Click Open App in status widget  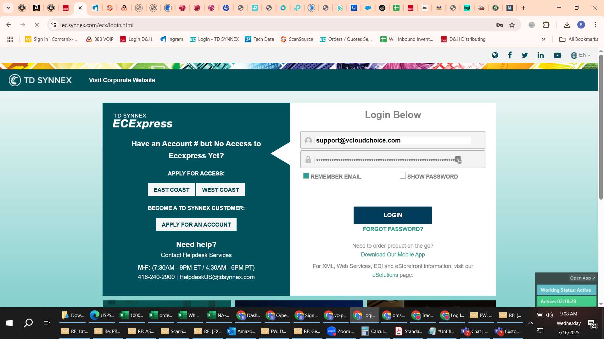point(582,278)
